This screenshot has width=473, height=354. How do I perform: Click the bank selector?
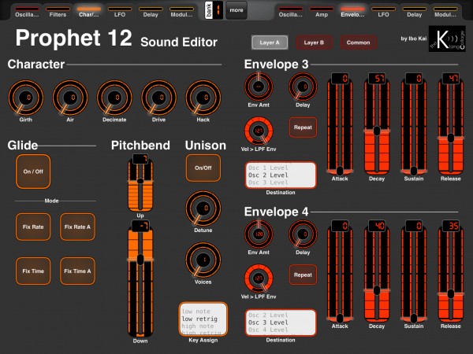(x=214, y=10)
